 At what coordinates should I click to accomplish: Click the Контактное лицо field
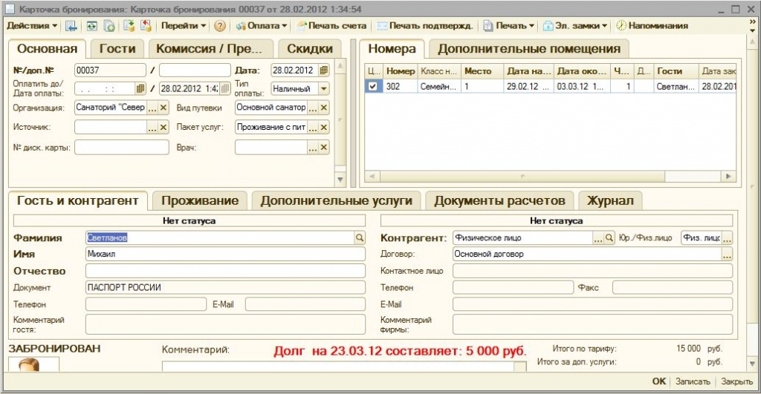[x=592, y=271]
